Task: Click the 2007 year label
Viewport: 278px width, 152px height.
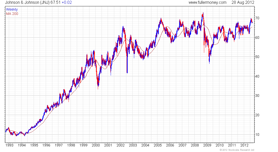Action: click(182, 145)
